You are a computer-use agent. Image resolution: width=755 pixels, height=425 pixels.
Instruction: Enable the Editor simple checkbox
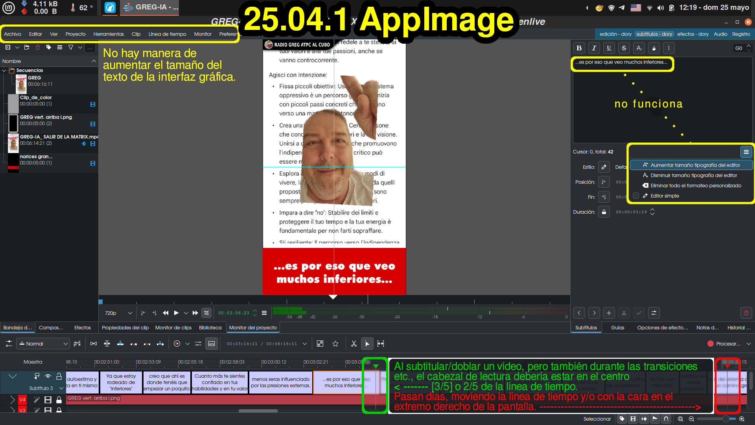(x=635, y=196)
